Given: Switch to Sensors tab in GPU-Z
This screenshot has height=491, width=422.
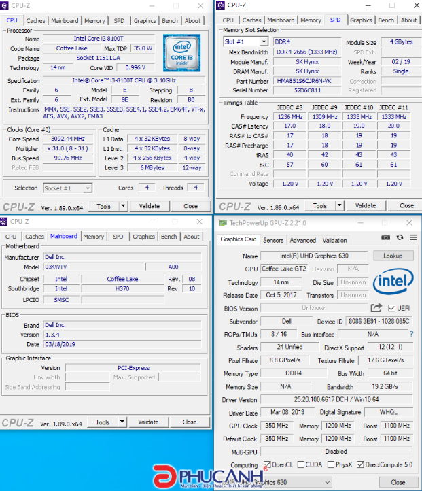Looking at the screenshot, I should 273,241.
